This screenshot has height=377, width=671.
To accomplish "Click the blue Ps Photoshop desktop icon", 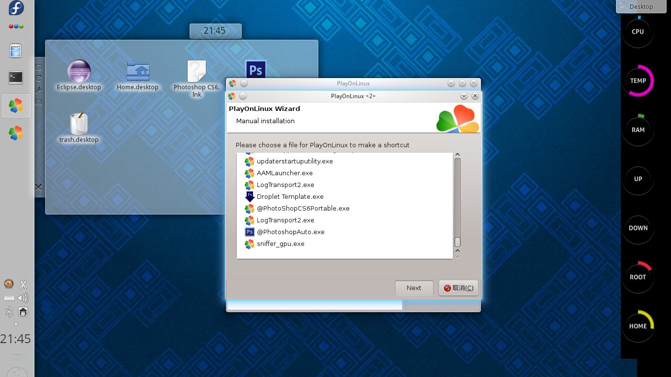I will (x=255, y=70).
